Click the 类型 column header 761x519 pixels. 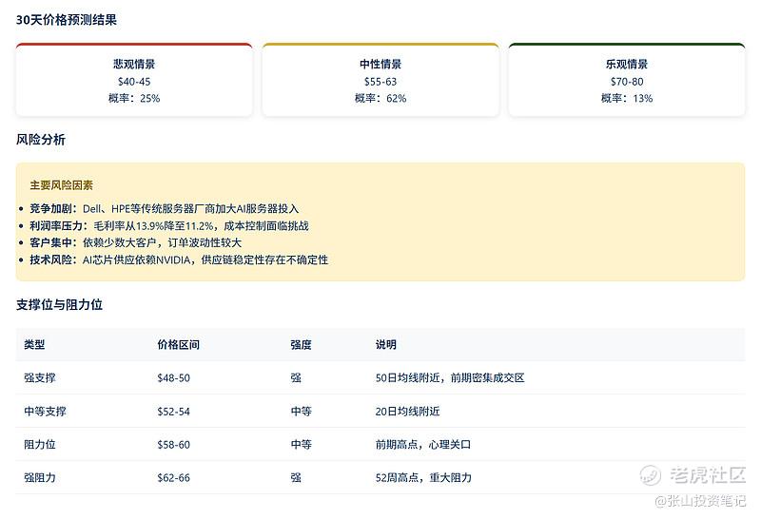pos(34,344)
